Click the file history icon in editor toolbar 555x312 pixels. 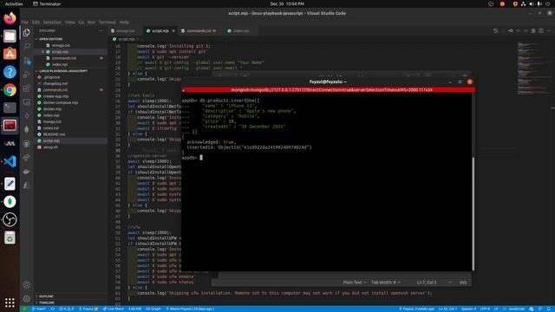click(x=495, y=31)
